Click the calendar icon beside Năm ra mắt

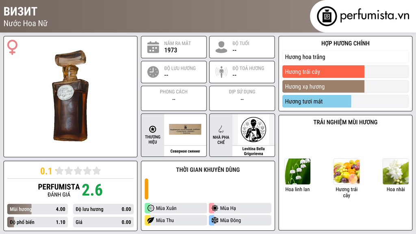pos(153,47)
